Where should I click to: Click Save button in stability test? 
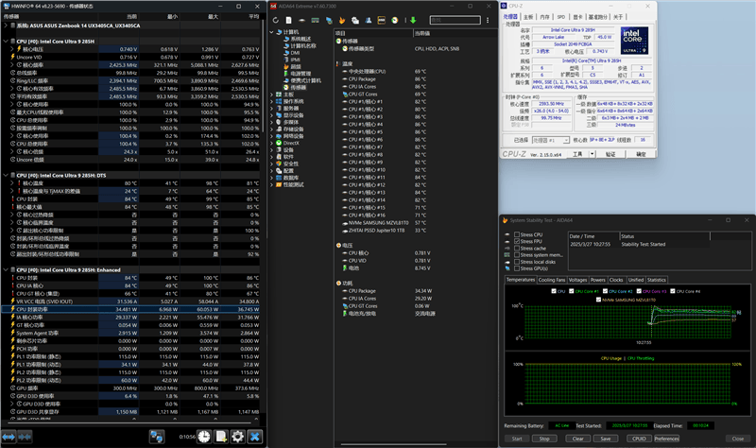point(606,439)
